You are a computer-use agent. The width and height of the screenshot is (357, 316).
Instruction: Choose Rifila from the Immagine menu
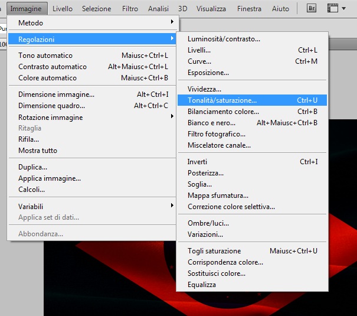tap(92, 139)
